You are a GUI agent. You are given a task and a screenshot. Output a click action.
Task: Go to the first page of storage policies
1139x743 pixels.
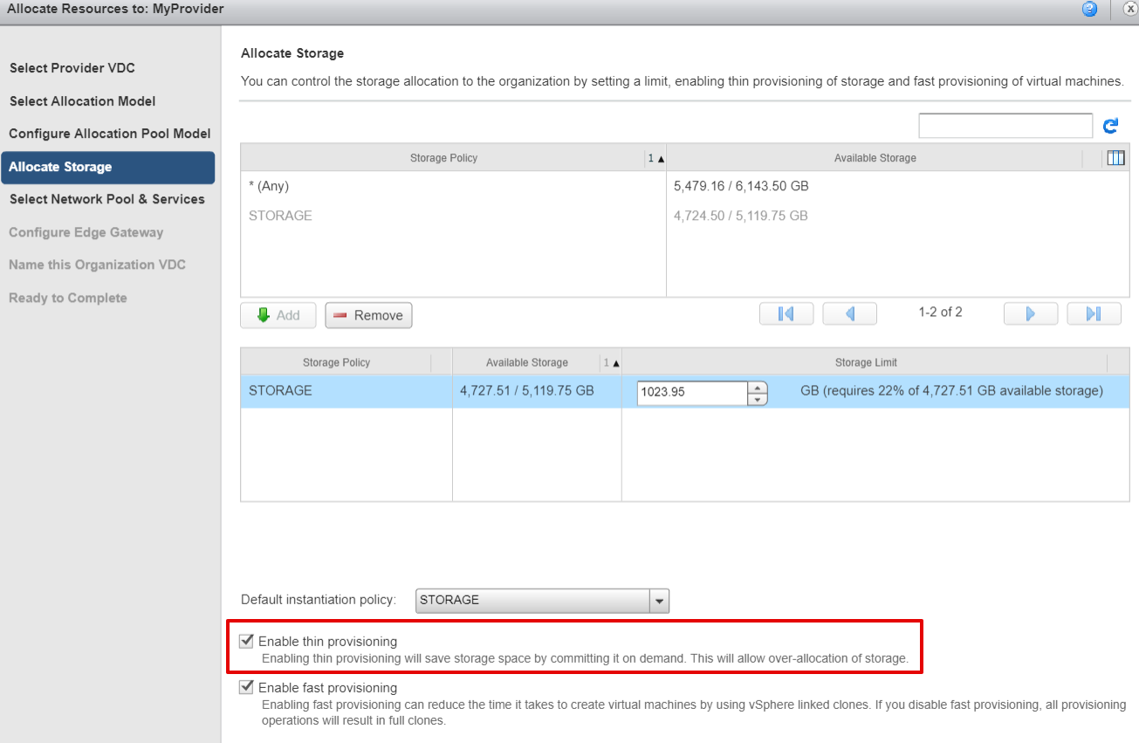[786, 314]
